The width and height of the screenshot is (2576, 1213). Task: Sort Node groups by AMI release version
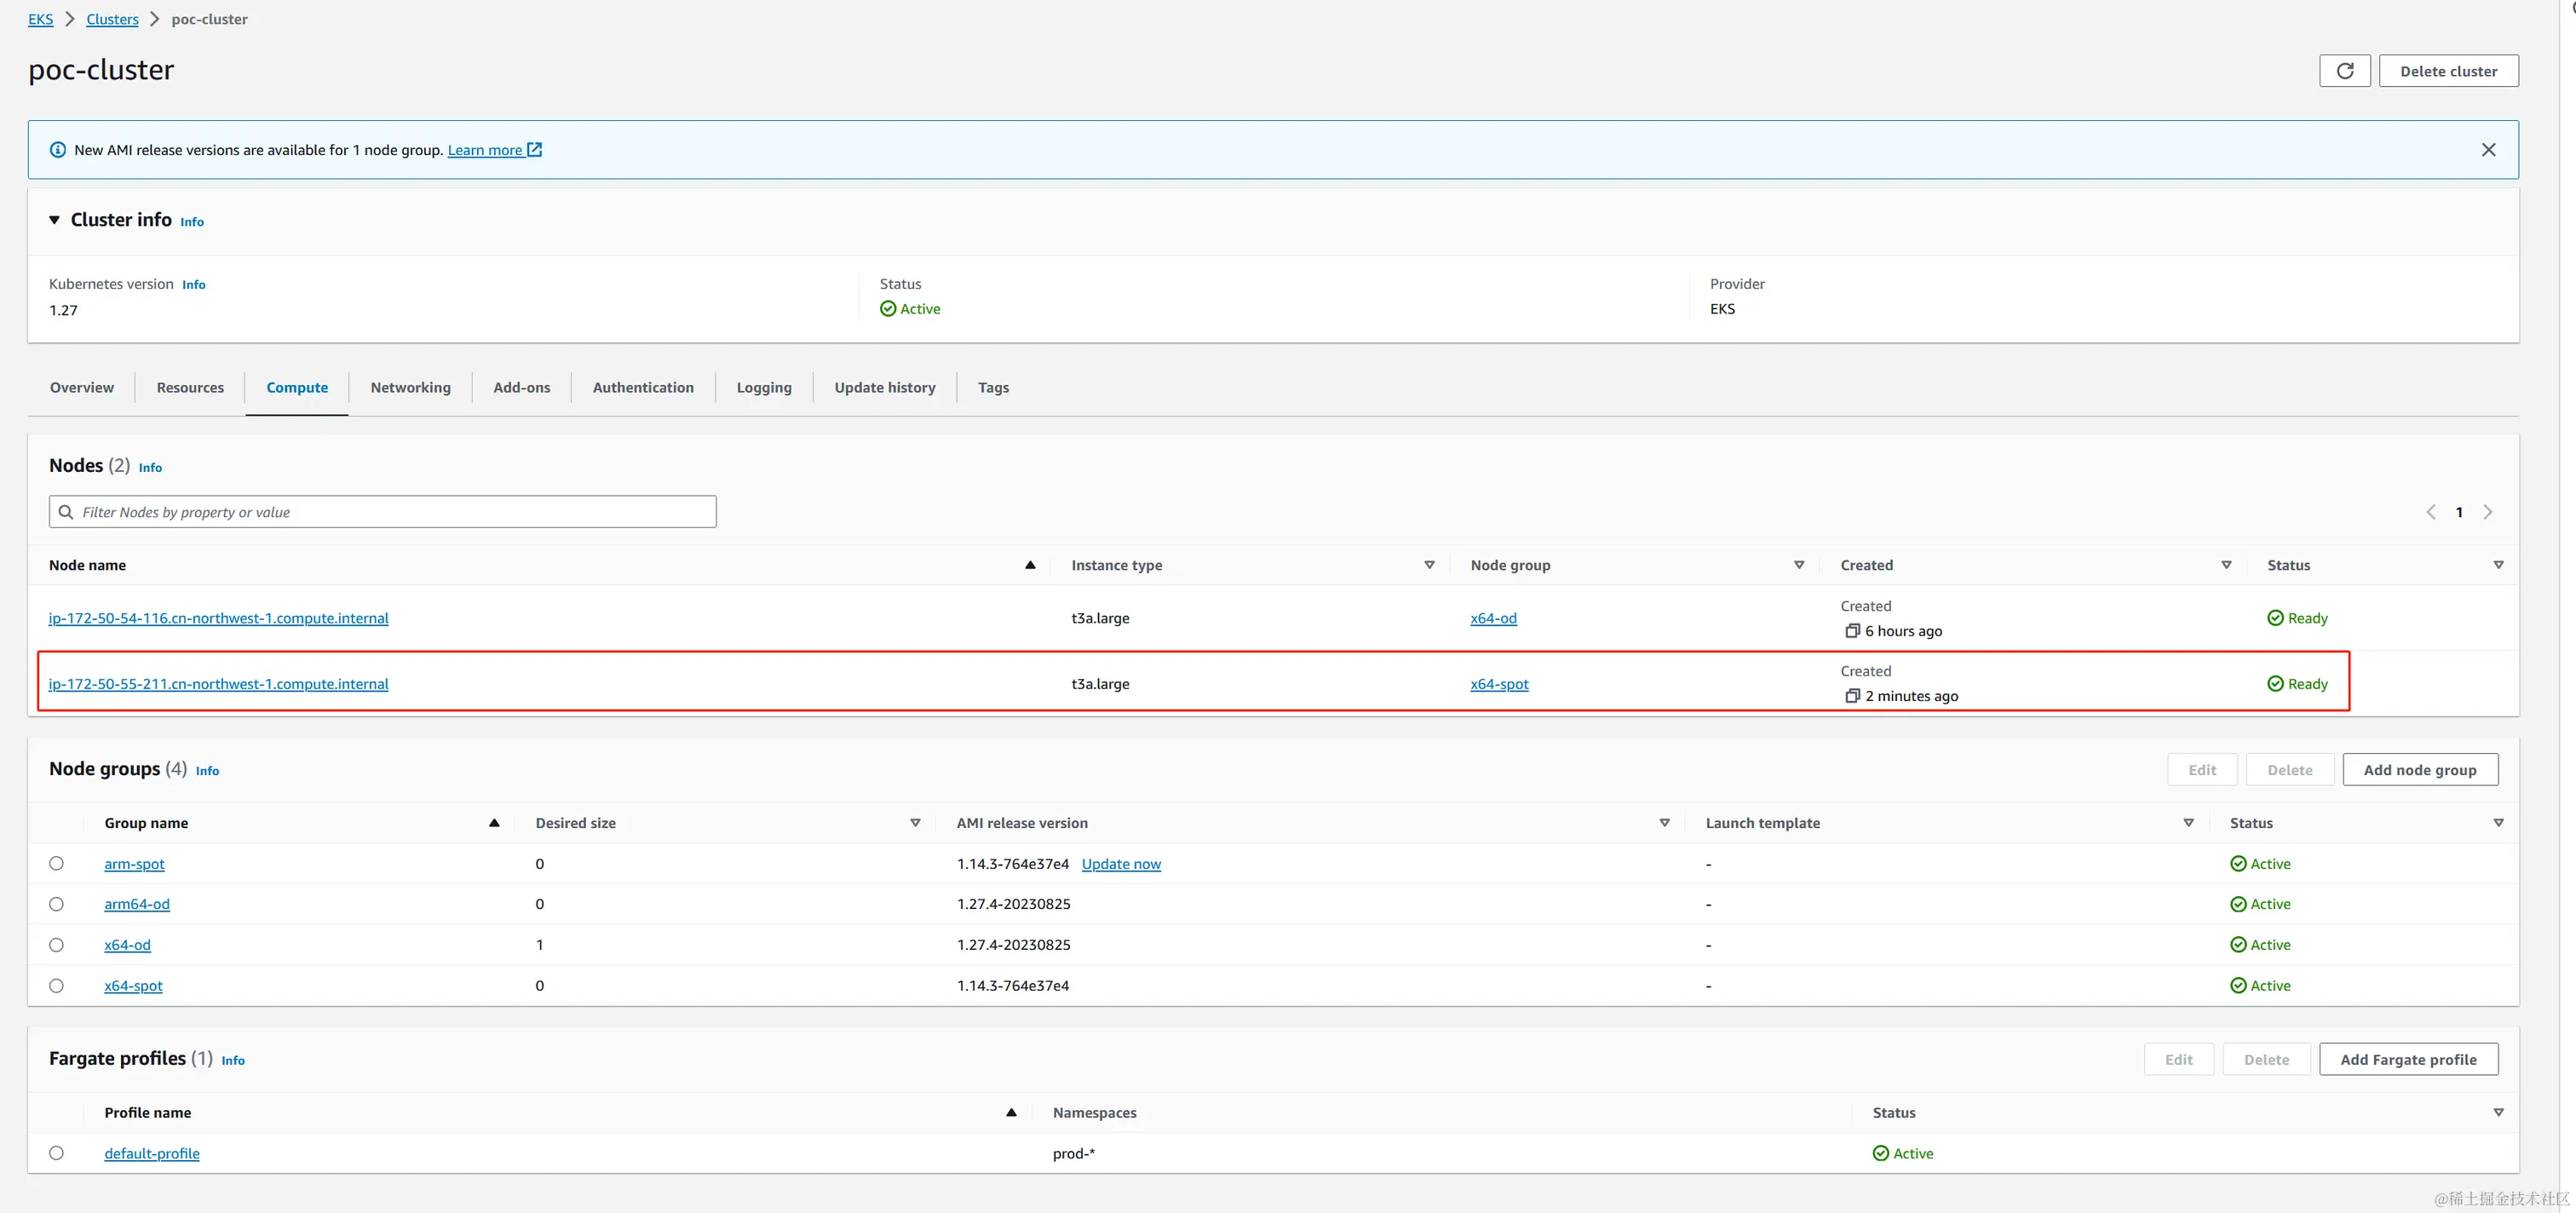pos(1664,823)
